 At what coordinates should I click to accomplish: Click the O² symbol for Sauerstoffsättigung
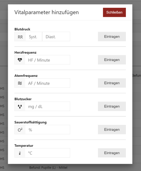pyautogui.click(x=20, y=130)
